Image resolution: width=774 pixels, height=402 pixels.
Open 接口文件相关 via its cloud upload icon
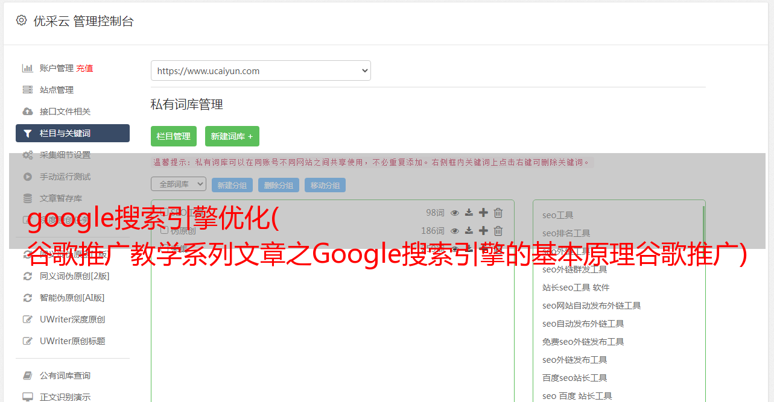pyautogui.click(x=28, y=111)
